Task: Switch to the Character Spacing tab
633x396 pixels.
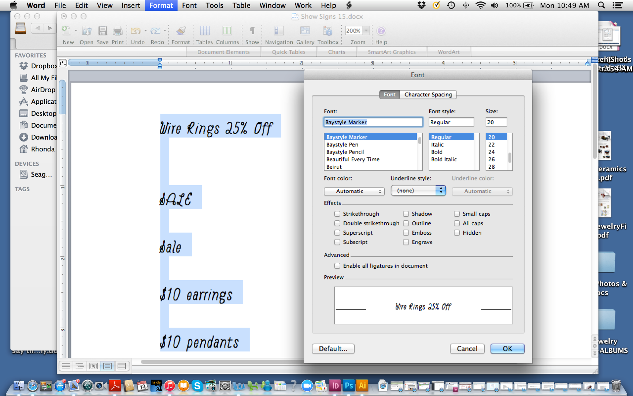Action: [x=428, y=95]
